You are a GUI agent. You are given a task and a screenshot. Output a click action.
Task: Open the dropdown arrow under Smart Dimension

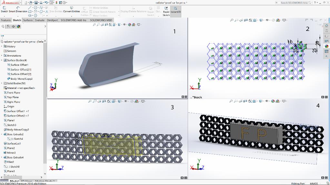pyautogui.click(x=18, y=16)
